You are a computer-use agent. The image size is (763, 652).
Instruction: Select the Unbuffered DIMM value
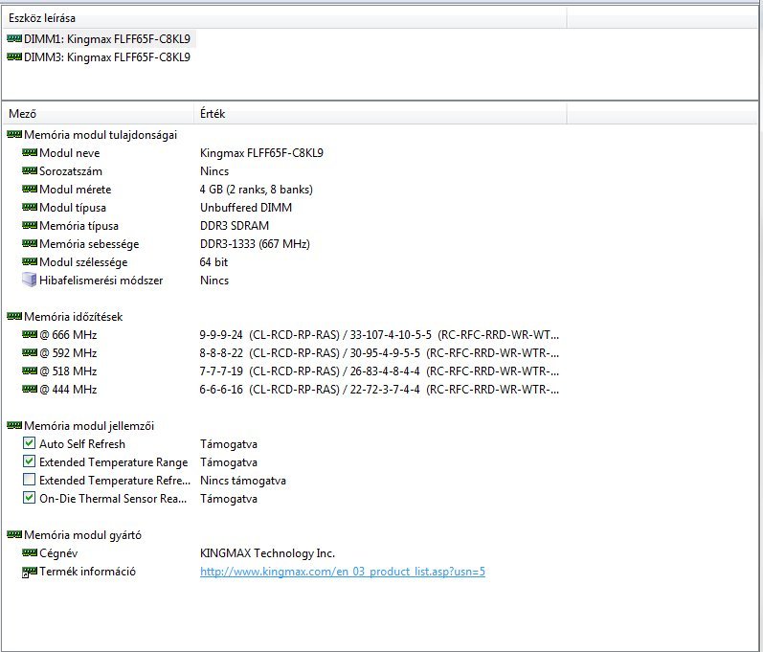tap(246, 208)
